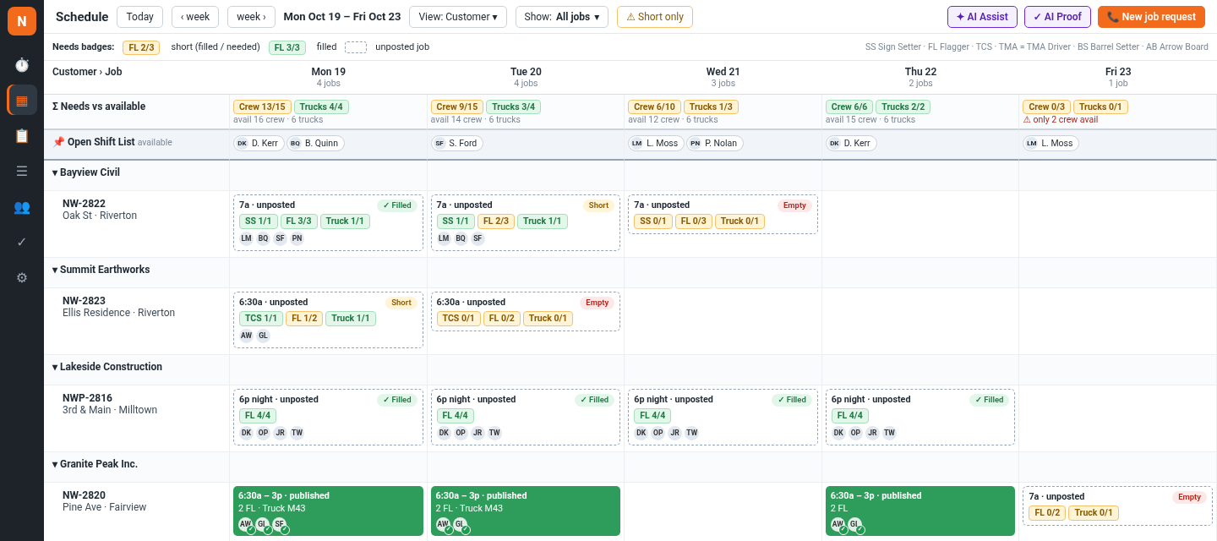The width and height of the screenshot is (1217, 541).
Task: Jump to Today in the schedule
Action: pyautogui.click(x=139, y=17)
